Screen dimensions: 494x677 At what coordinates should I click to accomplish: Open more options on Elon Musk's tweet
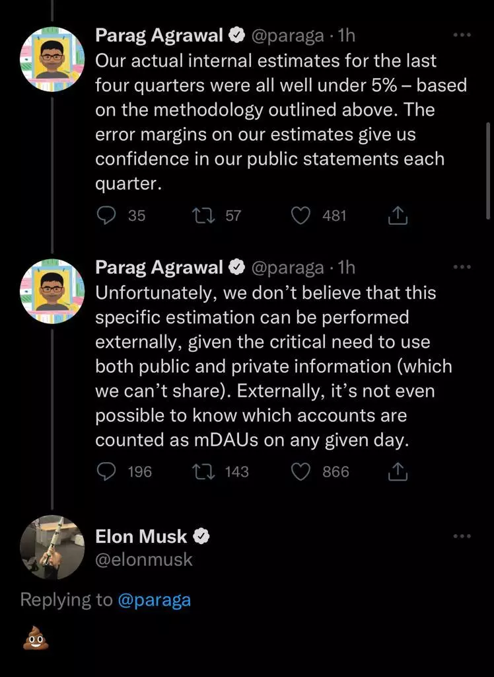click(x=462, y=536)
